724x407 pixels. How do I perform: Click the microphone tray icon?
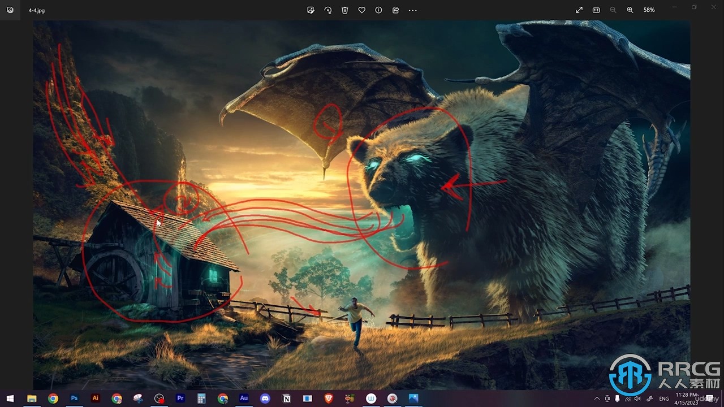pyautogui.click(x=617, y=399)
